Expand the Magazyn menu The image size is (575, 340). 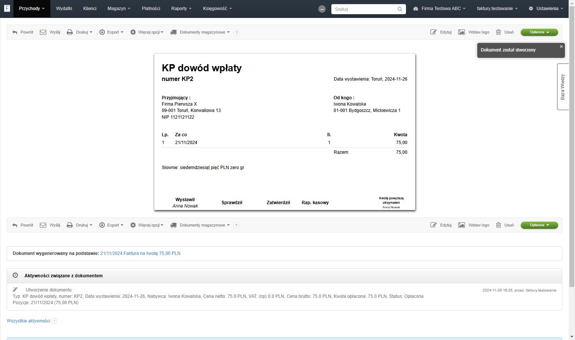pos(119,9)
